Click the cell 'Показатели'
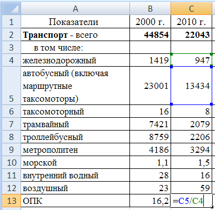 point(75,22)
